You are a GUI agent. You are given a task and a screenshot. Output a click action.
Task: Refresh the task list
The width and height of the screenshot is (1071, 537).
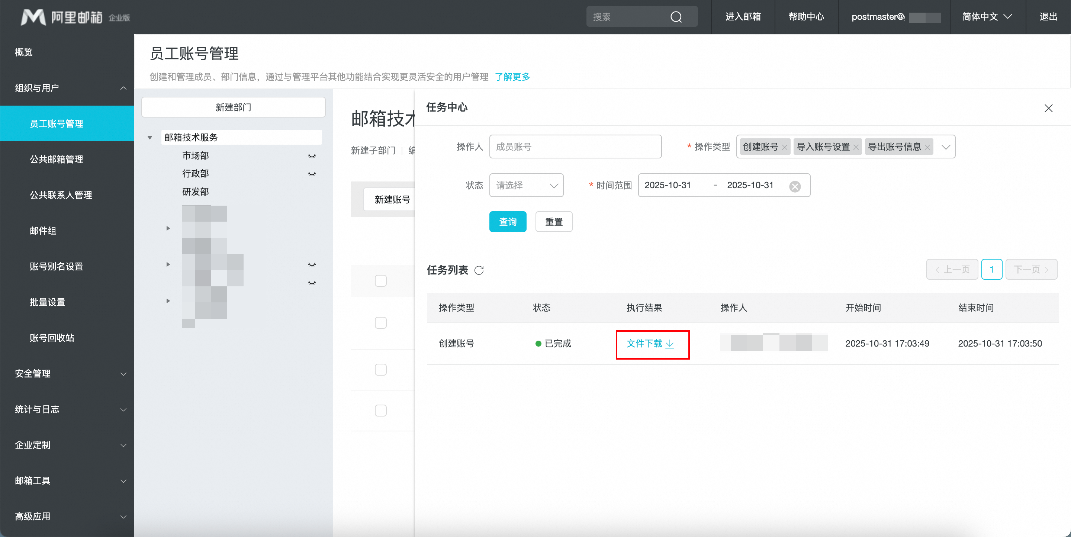coord(479,270)
